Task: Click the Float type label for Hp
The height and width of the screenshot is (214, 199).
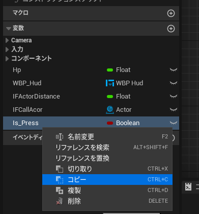Action: click(123, 70)
